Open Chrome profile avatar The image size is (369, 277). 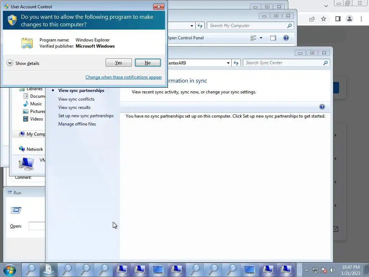click(x=350, y=19)
